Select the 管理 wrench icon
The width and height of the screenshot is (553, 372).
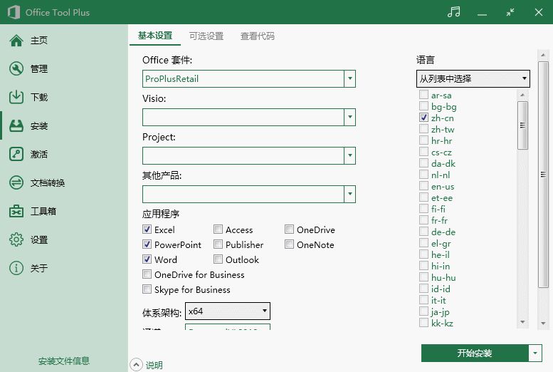[16, 69]
